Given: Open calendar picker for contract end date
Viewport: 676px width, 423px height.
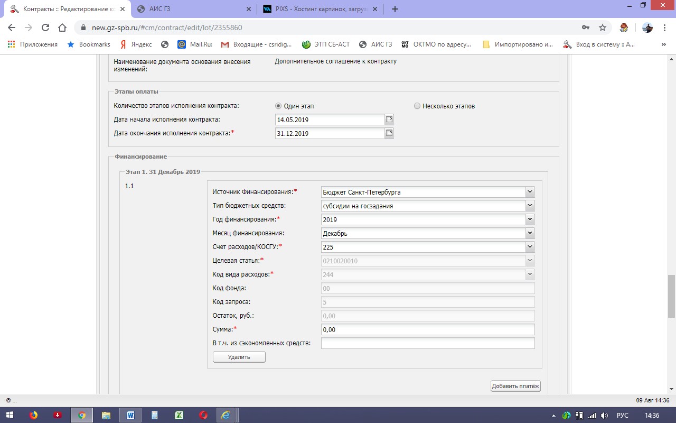Looking at the screenshot, I should click(x=389, y=133).
